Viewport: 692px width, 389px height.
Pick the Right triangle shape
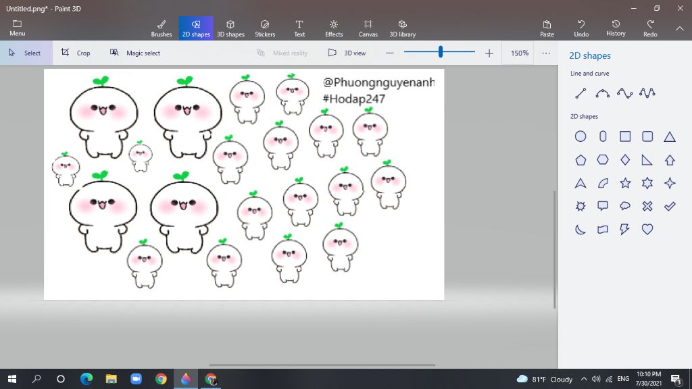647,159
